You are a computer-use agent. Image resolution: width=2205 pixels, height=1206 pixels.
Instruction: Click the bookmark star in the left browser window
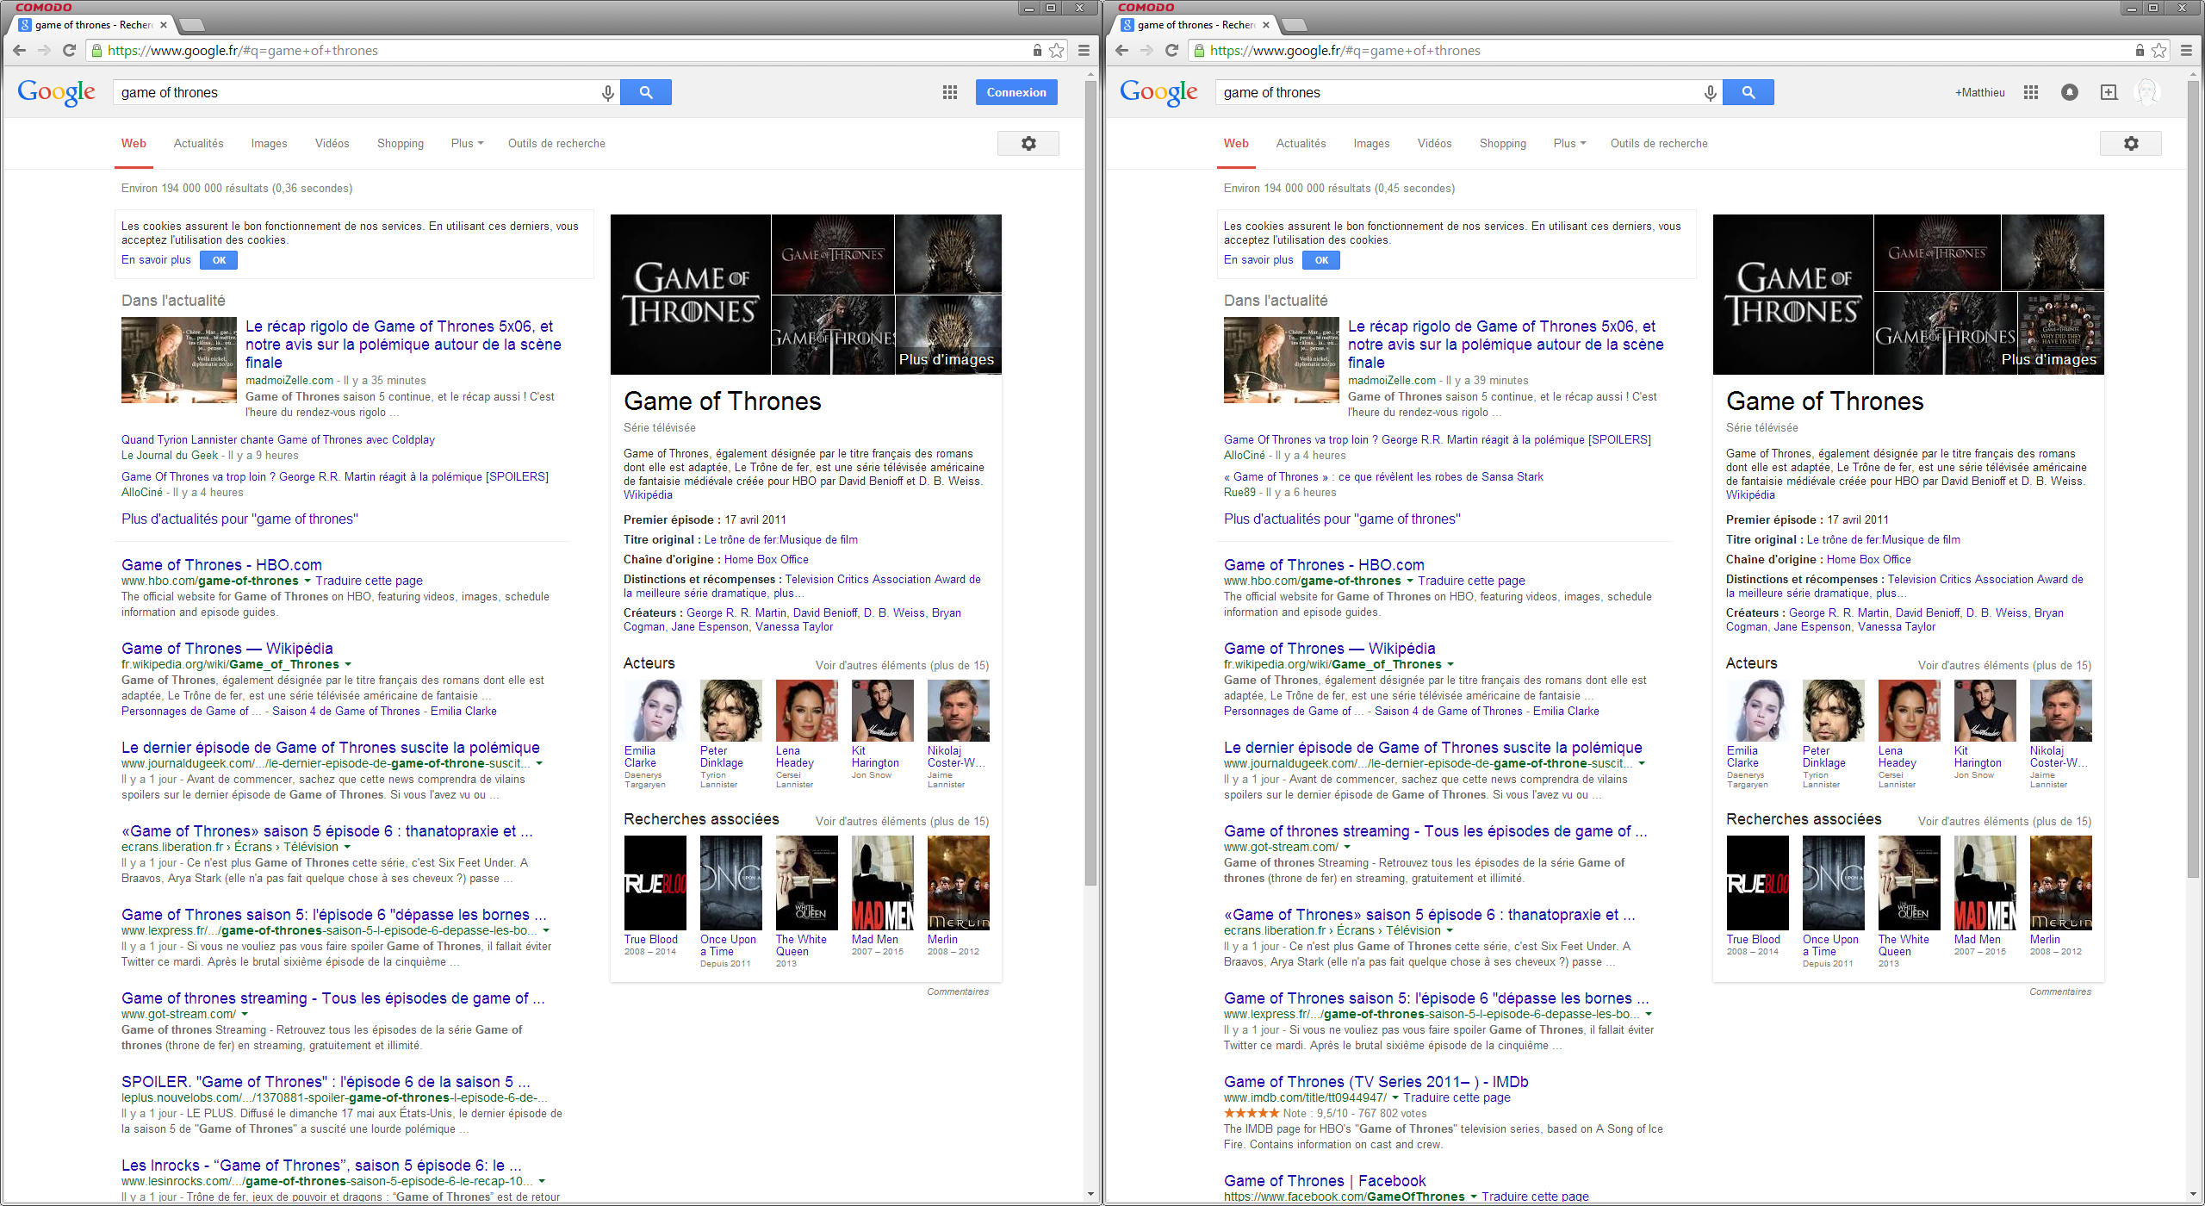pyautogui.click(x=1057, y=50)
